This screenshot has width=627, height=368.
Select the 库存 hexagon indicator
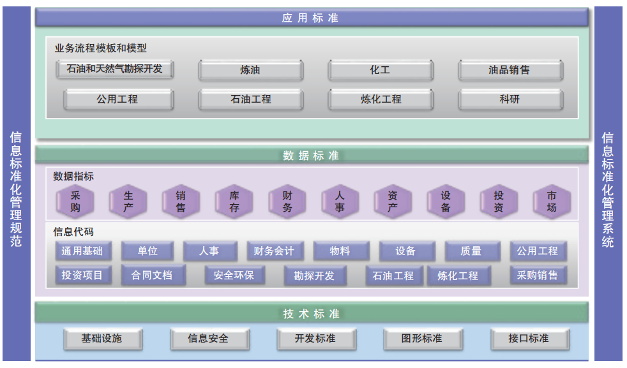click(x=234, y=202)
